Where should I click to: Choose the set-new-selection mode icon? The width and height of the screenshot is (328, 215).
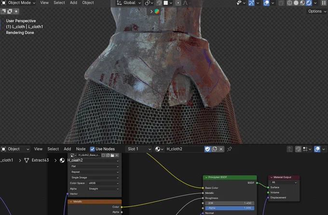(3, 11)
